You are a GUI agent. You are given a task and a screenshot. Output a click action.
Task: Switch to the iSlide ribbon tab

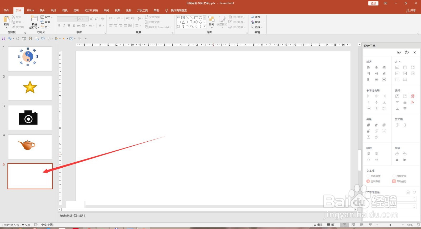pyautogui.click(x=31, y=10)
